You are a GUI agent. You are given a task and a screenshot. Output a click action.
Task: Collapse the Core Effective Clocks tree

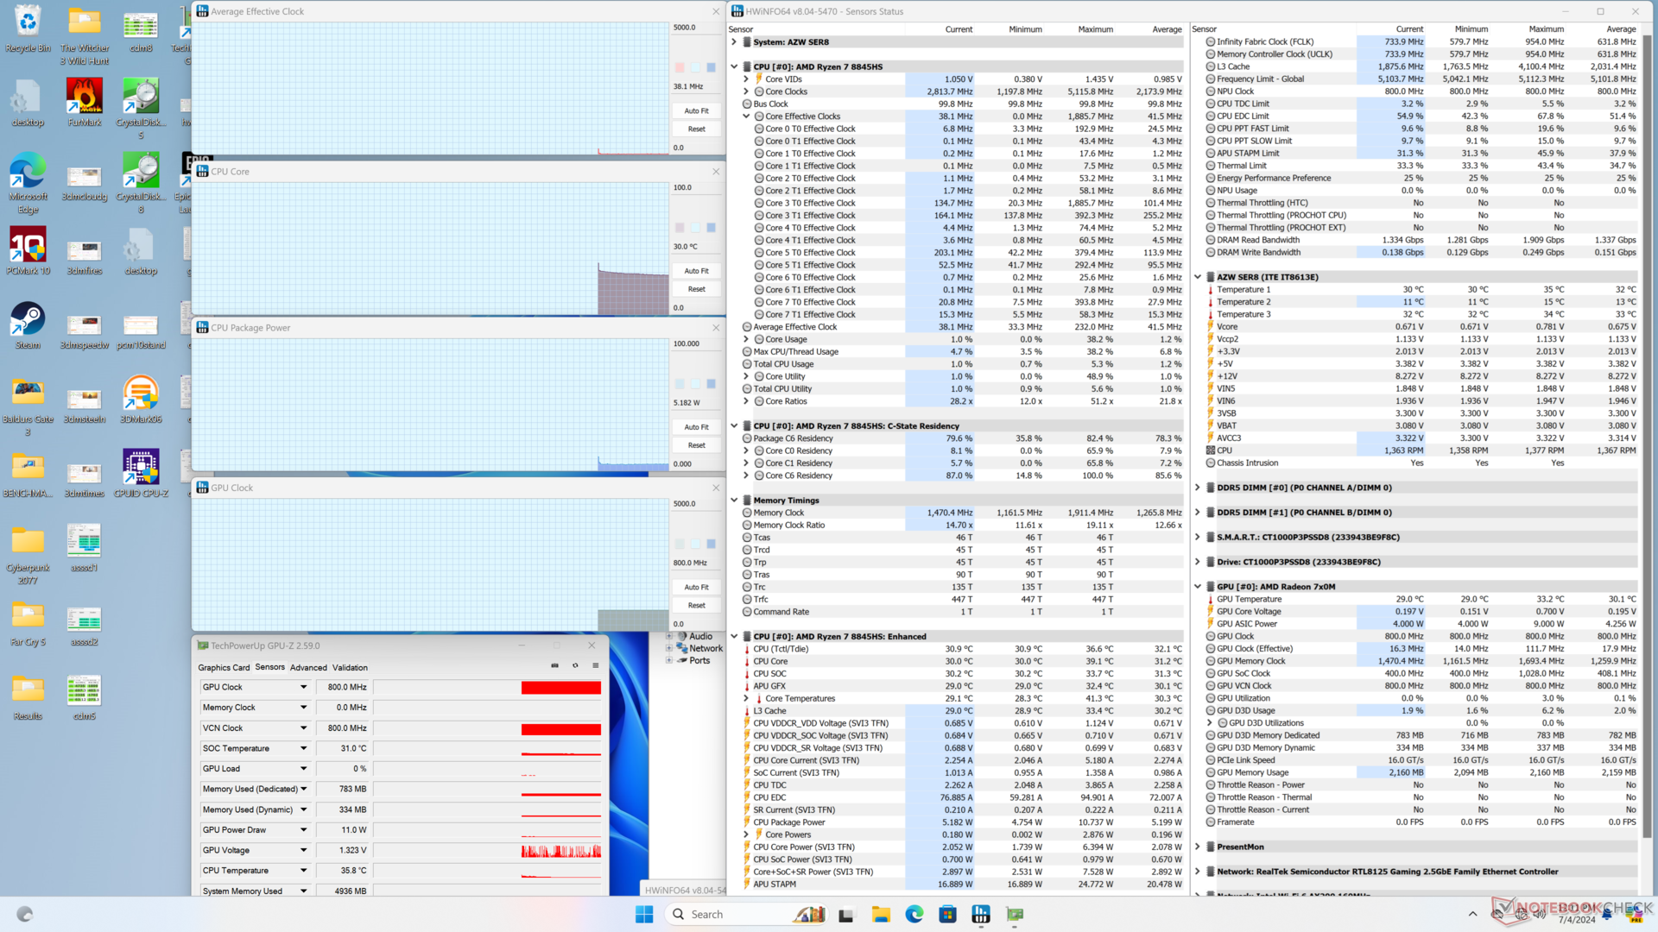pos(746,116)
